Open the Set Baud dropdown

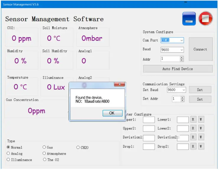click(x=184, y=90)
